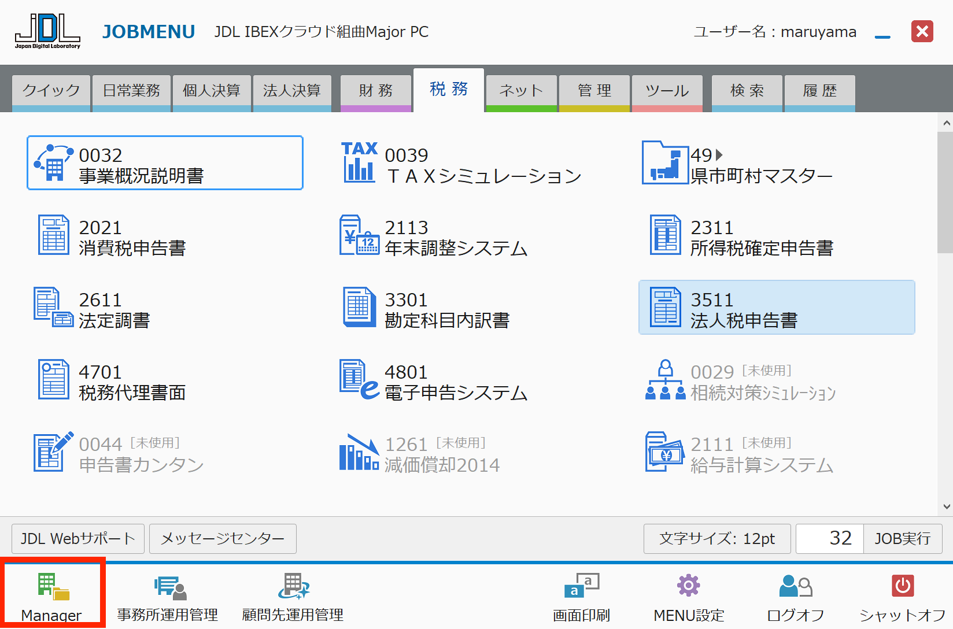Viewport: 953px width, 629px height.
Task: Open 4701 税務代理書面 icon
Action: (x=54, y=379)
